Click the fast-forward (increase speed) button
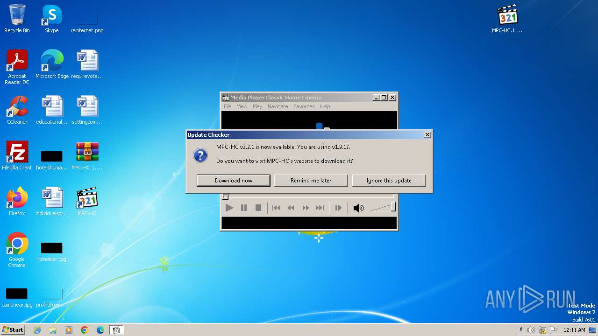Screen dimensions: 598x336 click(x=306, y=208)
